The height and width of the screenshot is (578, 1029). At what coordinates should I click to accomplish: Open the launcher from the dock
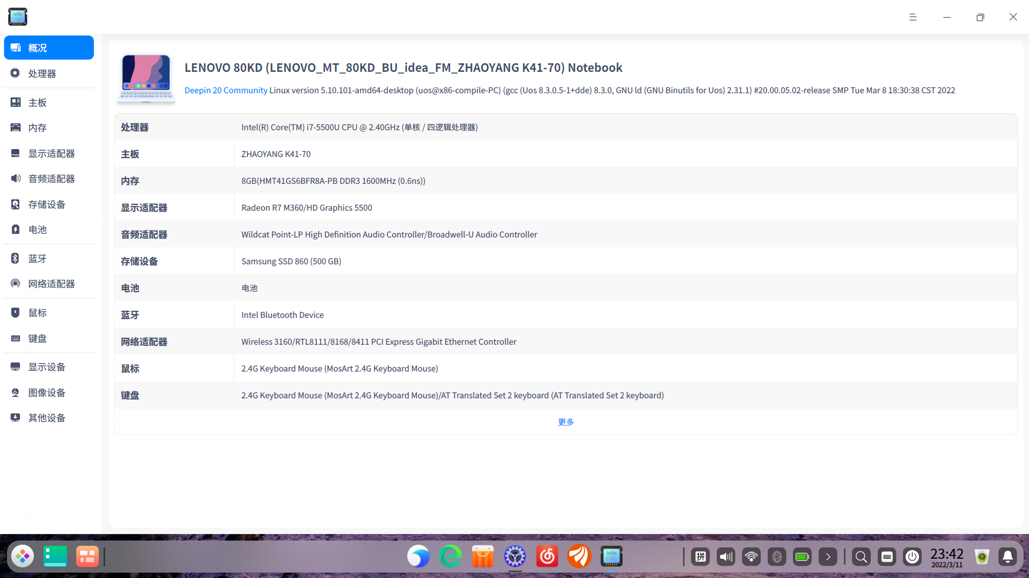[23, 557]
